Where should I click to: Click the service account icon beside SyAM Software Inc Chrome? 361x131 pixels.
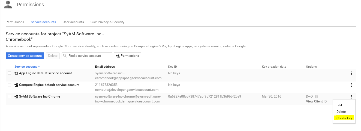coord(16,97)
